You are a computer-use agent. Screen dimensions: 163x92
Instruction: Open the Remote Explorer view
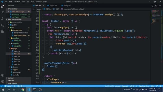point(3,25)
